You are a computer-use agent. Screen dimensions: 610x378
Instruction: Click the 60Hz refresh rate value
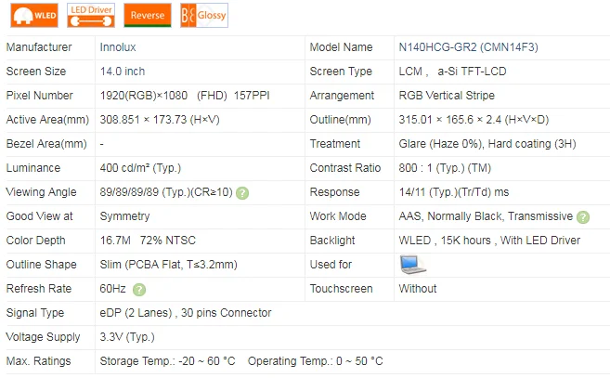(113, 289)
